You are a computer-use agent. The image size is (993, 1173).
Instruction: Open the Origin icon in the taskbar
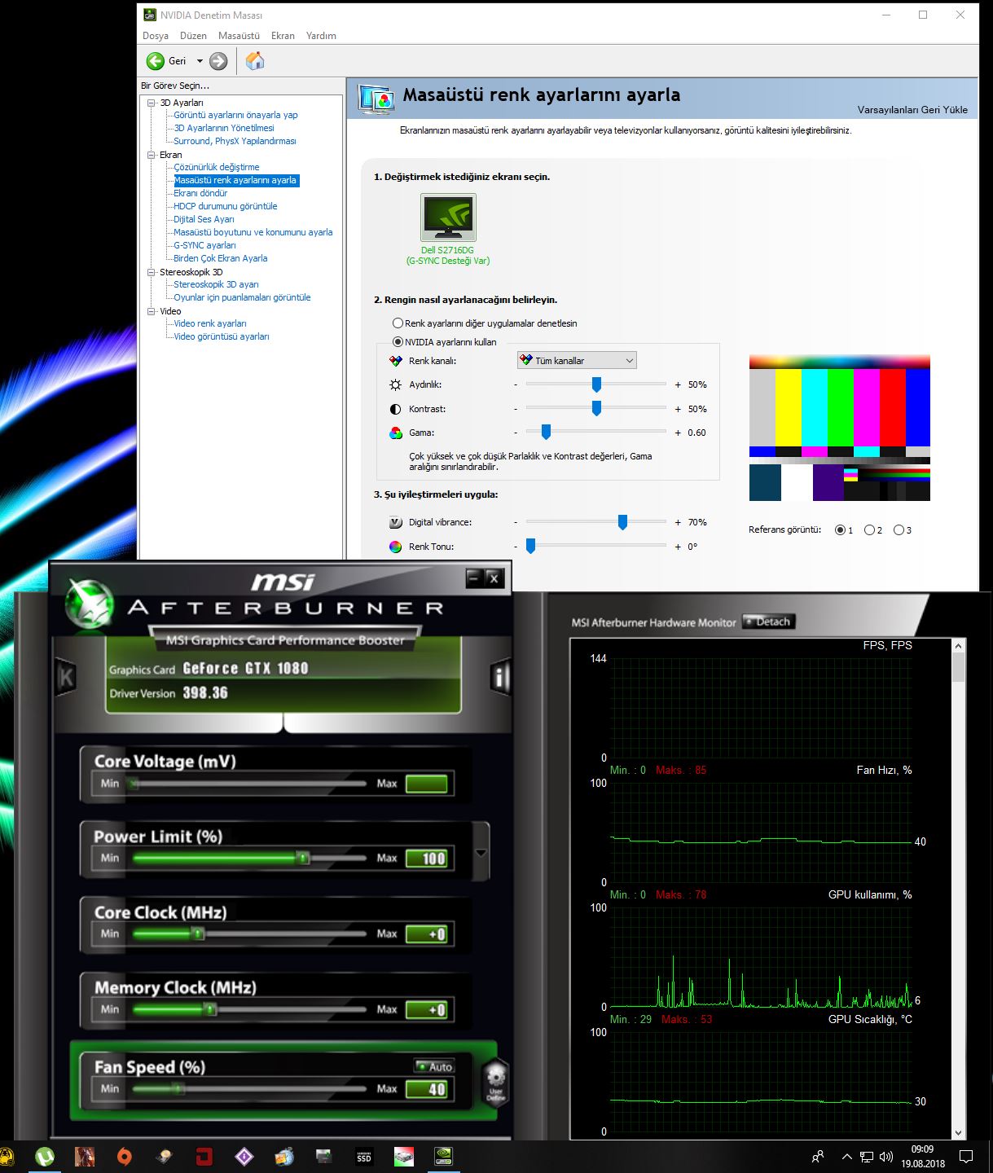click(124, 1157)
